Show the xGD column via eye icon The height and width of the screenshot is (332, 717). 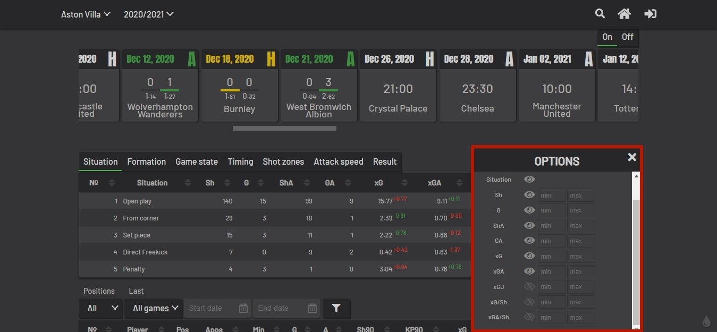(x=529, y=287)
